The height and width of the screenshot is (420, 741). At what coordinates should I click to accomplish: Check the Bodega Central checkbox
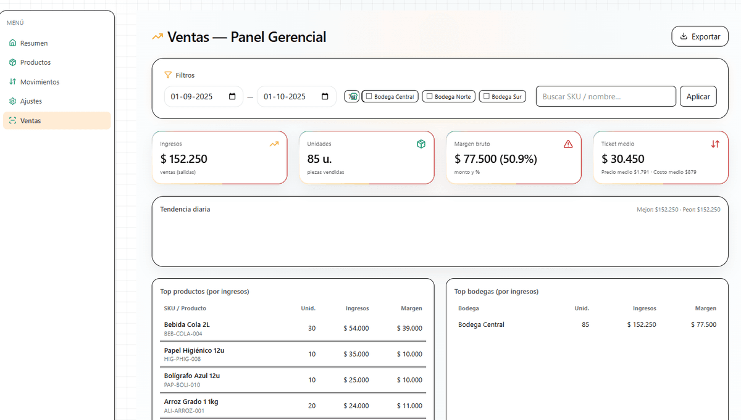click(x=369, y=96)
